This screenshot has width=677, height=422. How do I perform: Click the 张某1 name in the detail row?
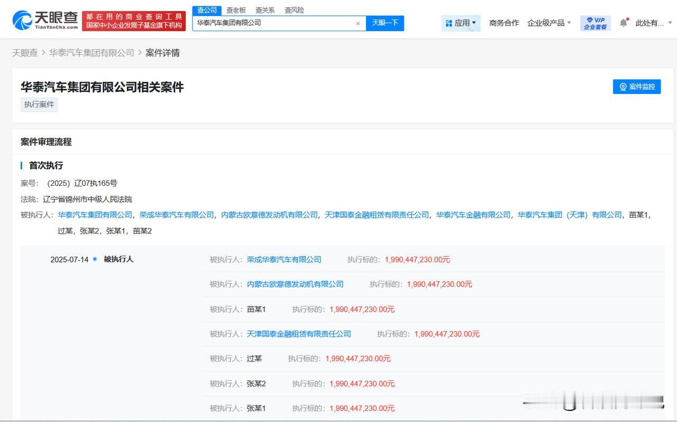(x=257, y=408)
